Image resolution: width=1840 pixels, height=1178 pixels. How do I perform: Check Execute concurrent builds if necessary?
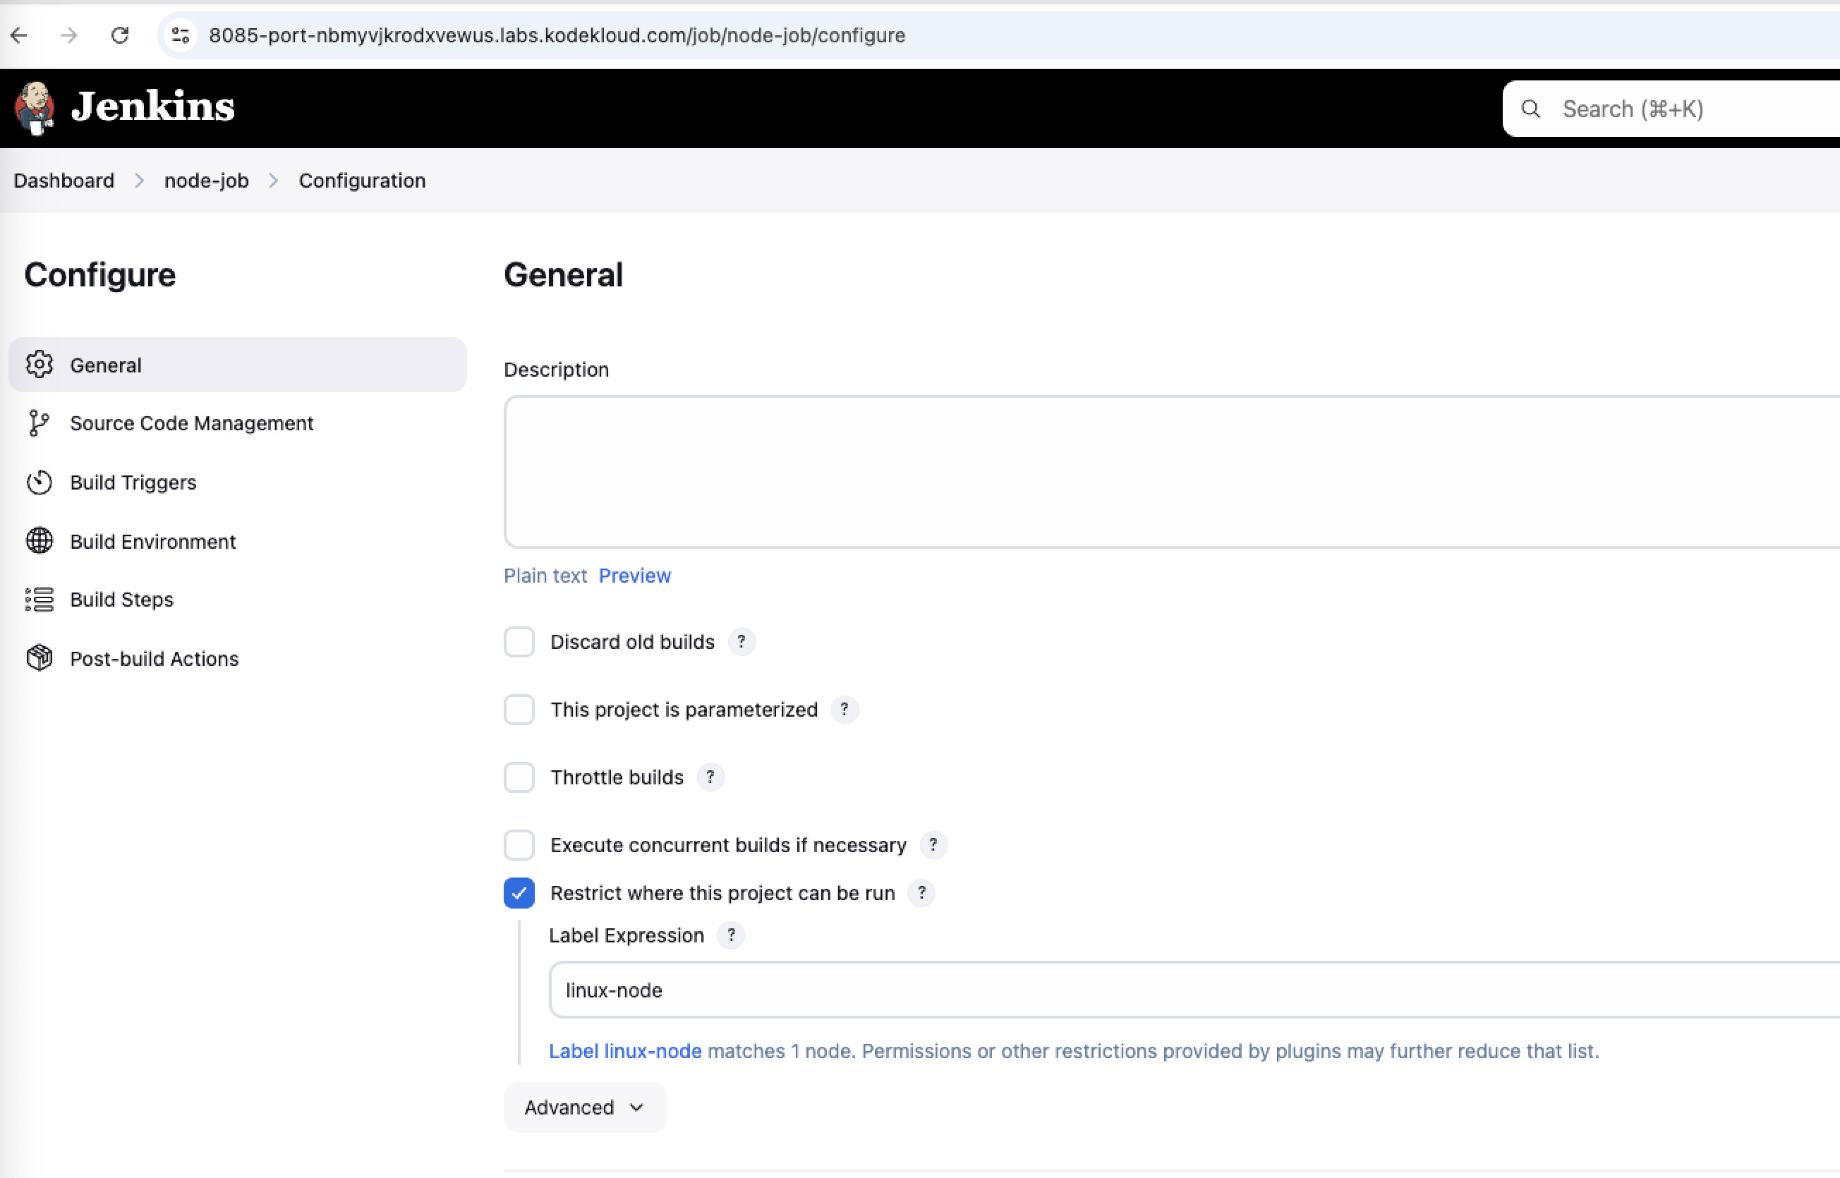coord(519,845)
